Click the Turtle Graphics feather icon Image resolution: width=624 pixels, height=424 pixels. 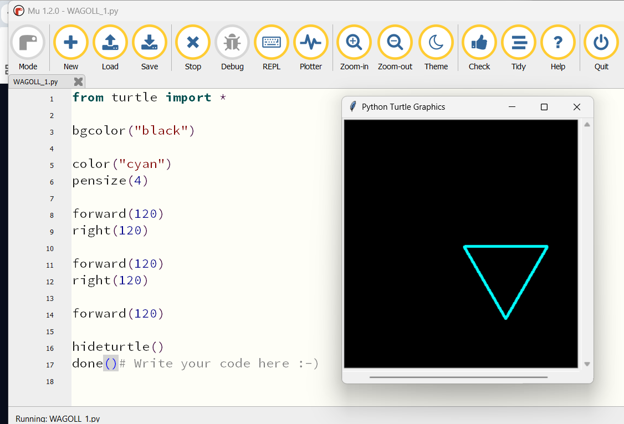(x=352, y=107)
